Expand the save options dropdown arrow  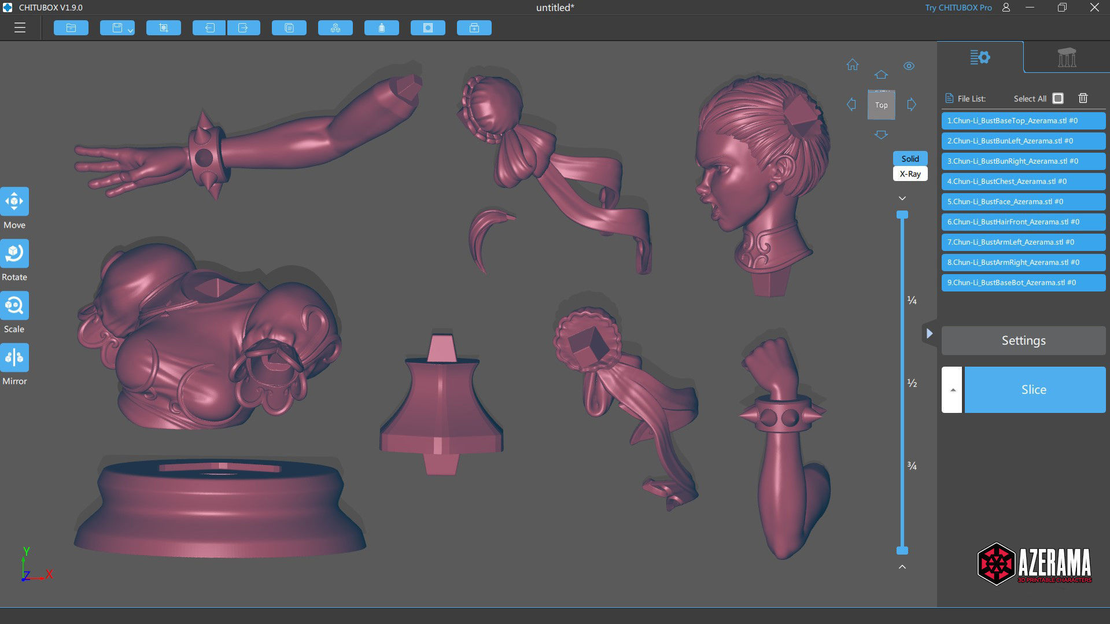pyautogui.click(x=131, y=29)
